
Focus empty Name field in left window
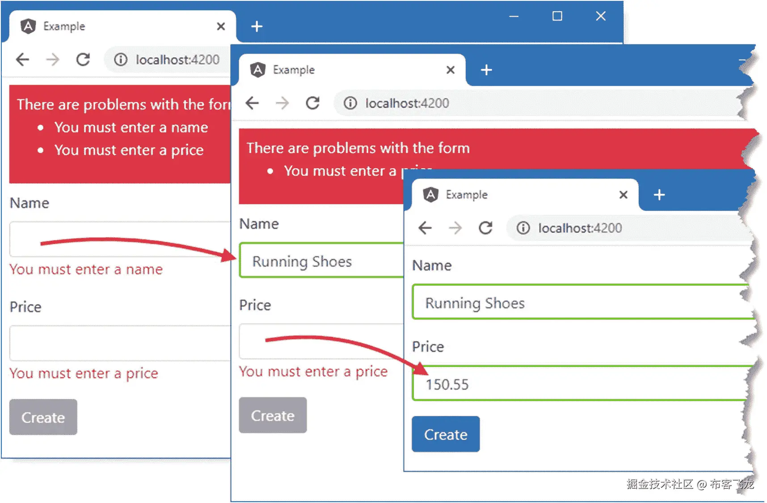[120, 239]
